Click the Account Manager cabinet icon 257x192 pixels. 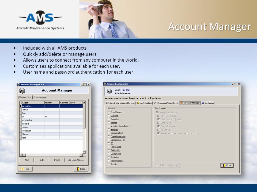(x=22, y=91)
